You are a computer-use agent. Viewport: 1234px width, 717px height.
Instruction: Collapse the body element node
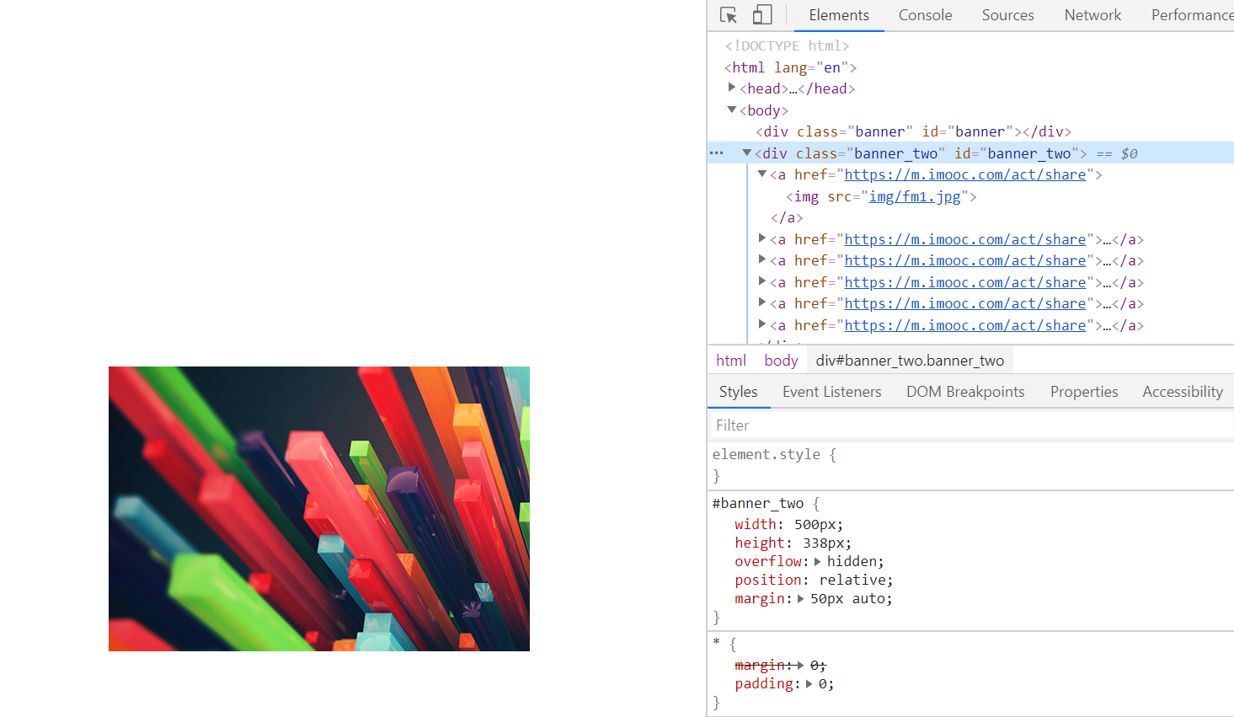[x=732, y=110]
